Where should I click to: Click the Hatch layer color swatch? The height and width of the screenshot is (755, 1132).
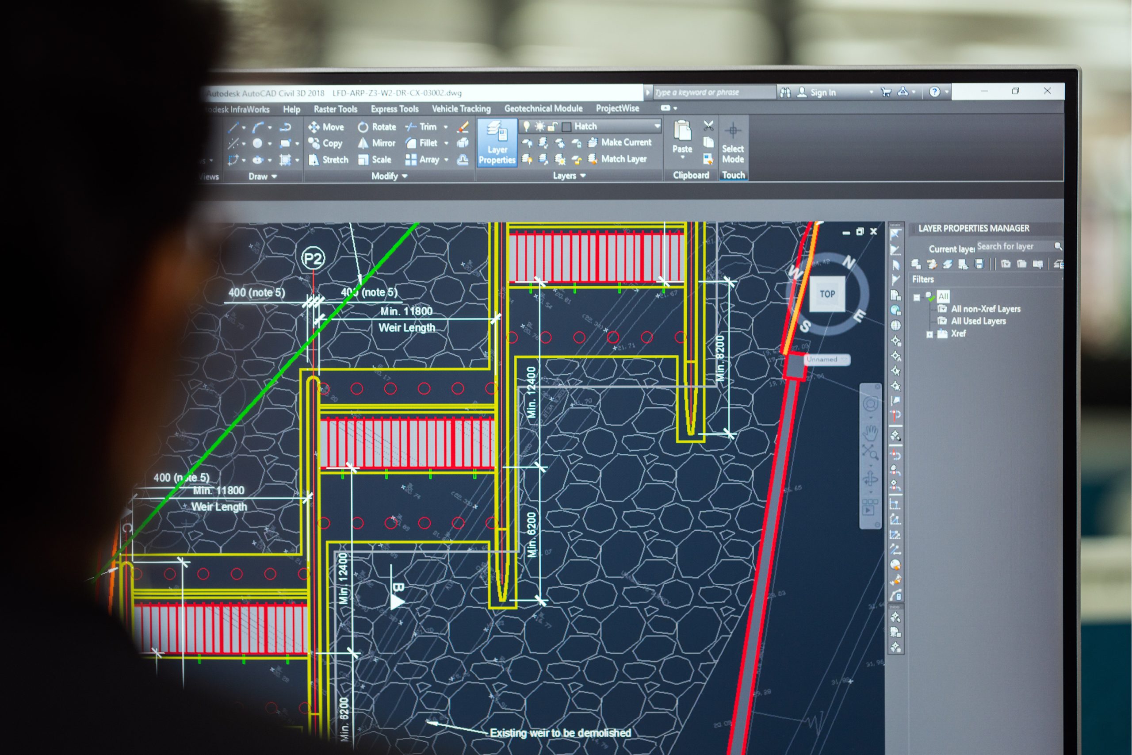[x=566, y=126]
